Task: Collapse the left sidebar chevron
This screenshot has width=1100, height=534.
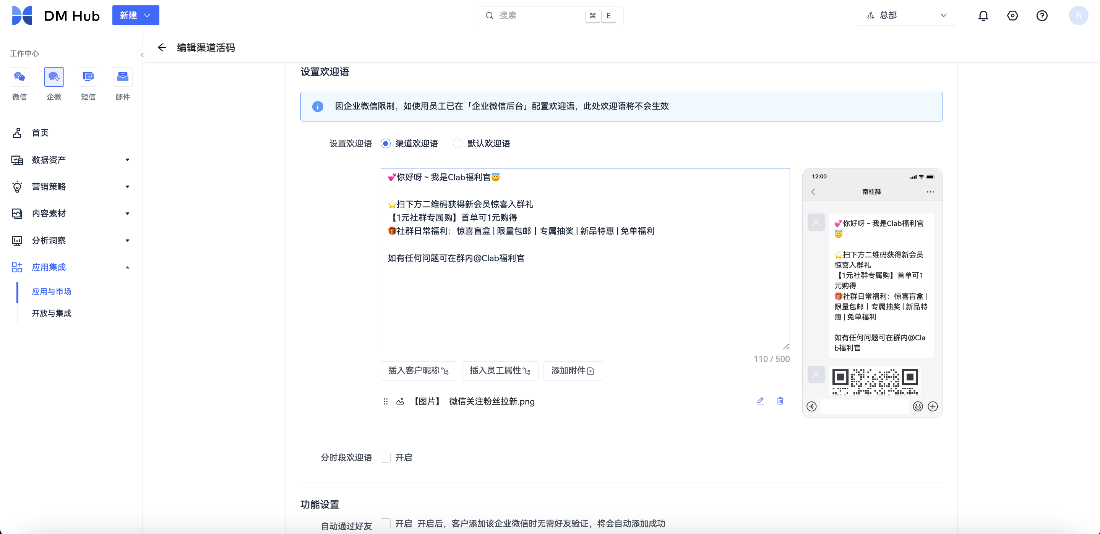Action: point(142,55)
